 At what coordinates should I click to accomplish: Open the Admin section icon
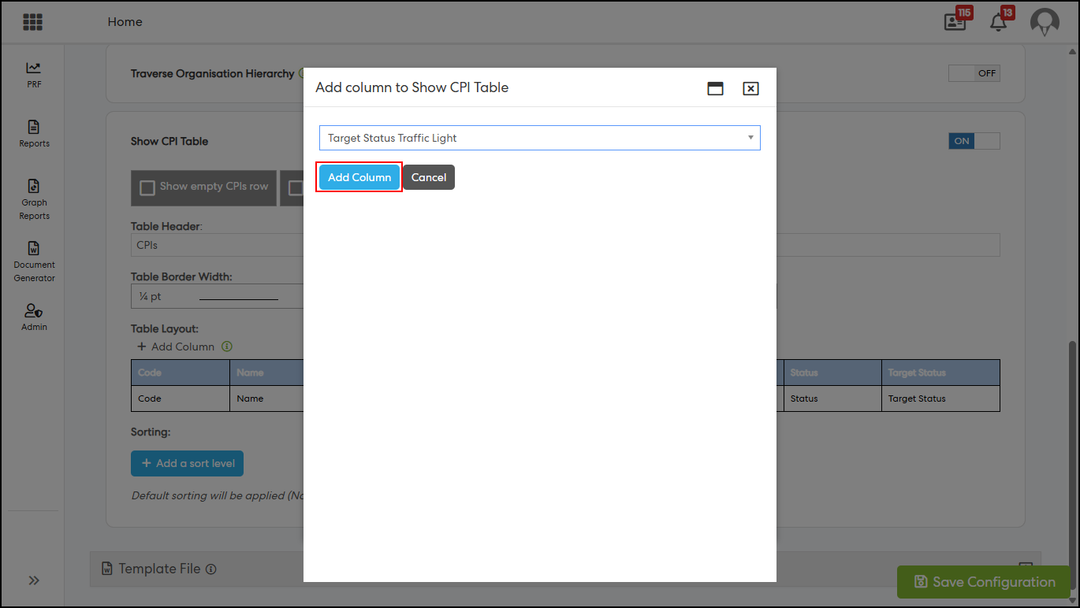click(34, 317)
